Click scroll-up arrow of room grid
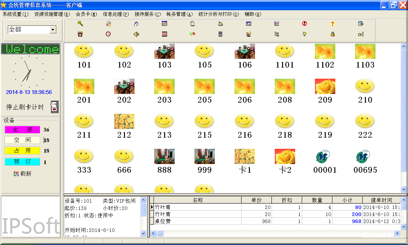 [x=404, y=47]
